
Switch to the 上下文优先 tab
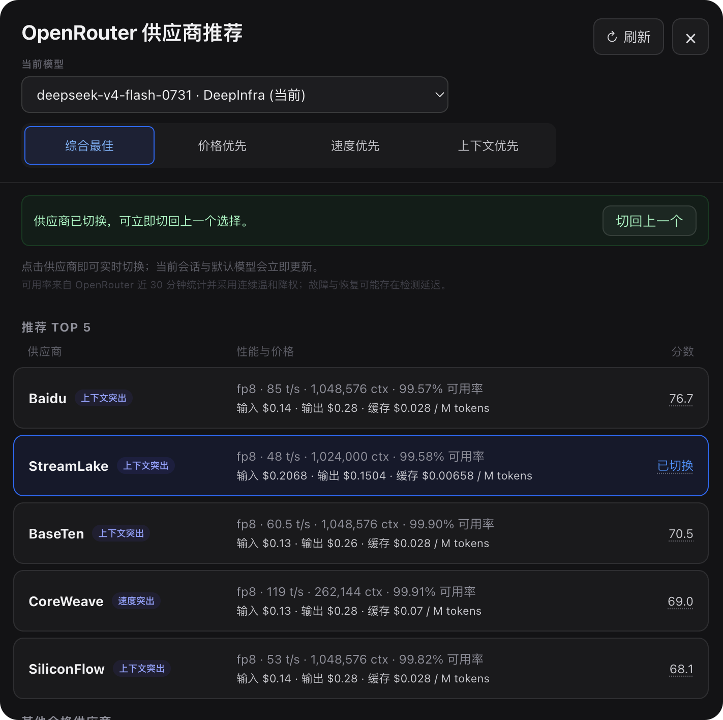(x=488, y=145)
